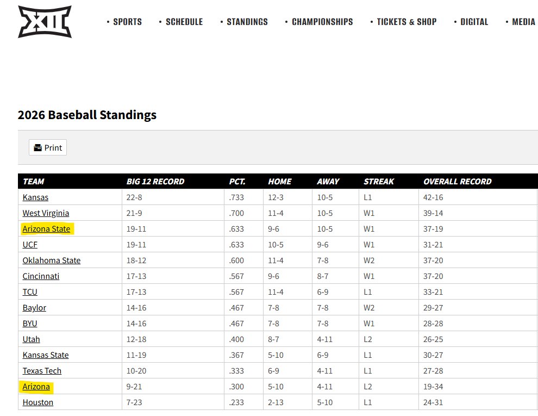Open the Kansas State team link
The width and height of the screenshot is (538, 416).
tap(46, 355)
